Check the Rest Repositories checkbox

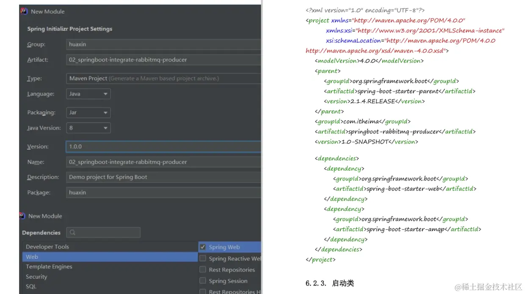[x=203, y=269]
